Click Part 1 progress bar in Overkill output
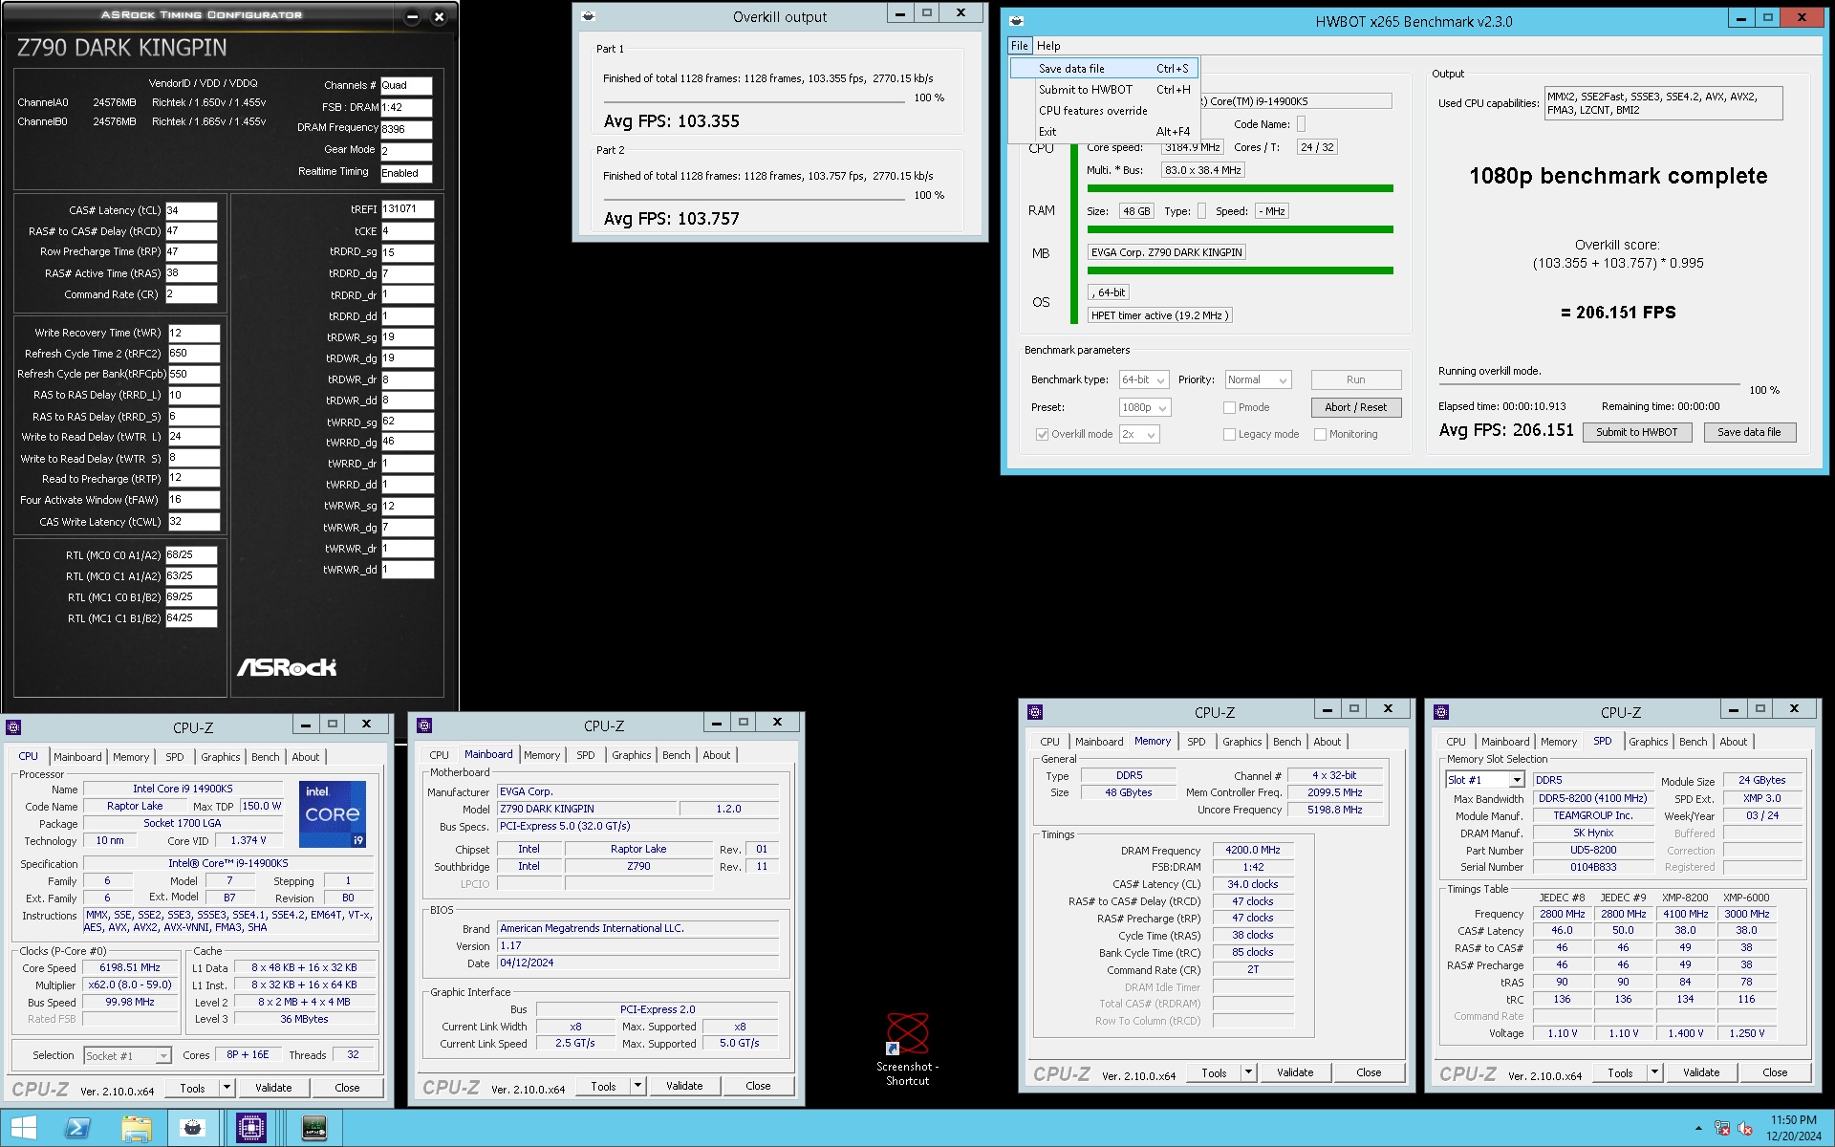Screen dimensions: 1835x1147 point(754,101)
